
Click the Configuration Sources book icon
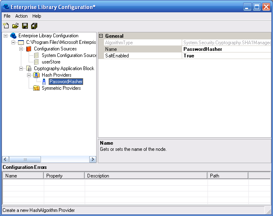(x=29, y=49)
